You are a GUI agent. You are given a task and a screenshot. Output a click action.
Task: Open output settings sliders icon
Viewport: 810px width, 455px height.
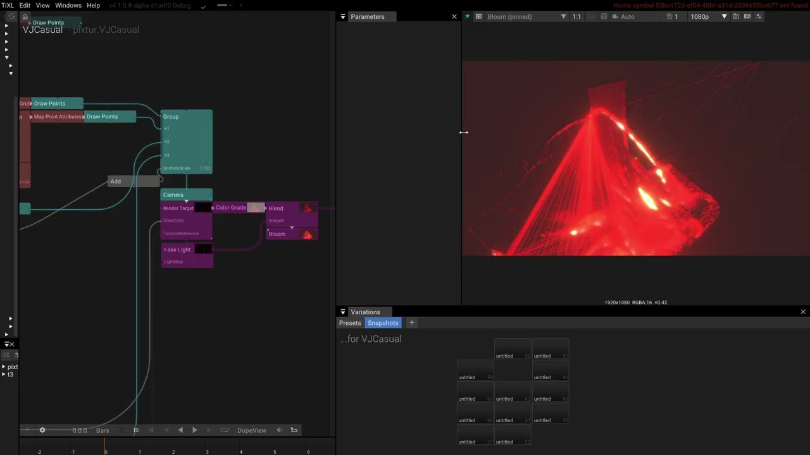759,16
